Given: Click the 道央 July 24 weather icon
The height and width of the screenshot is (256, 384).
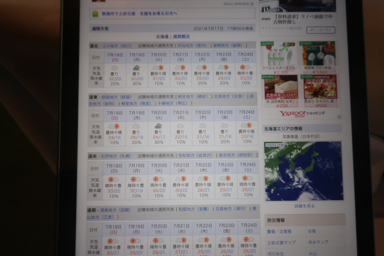Looking at the screenshot, I should point(247,179).
